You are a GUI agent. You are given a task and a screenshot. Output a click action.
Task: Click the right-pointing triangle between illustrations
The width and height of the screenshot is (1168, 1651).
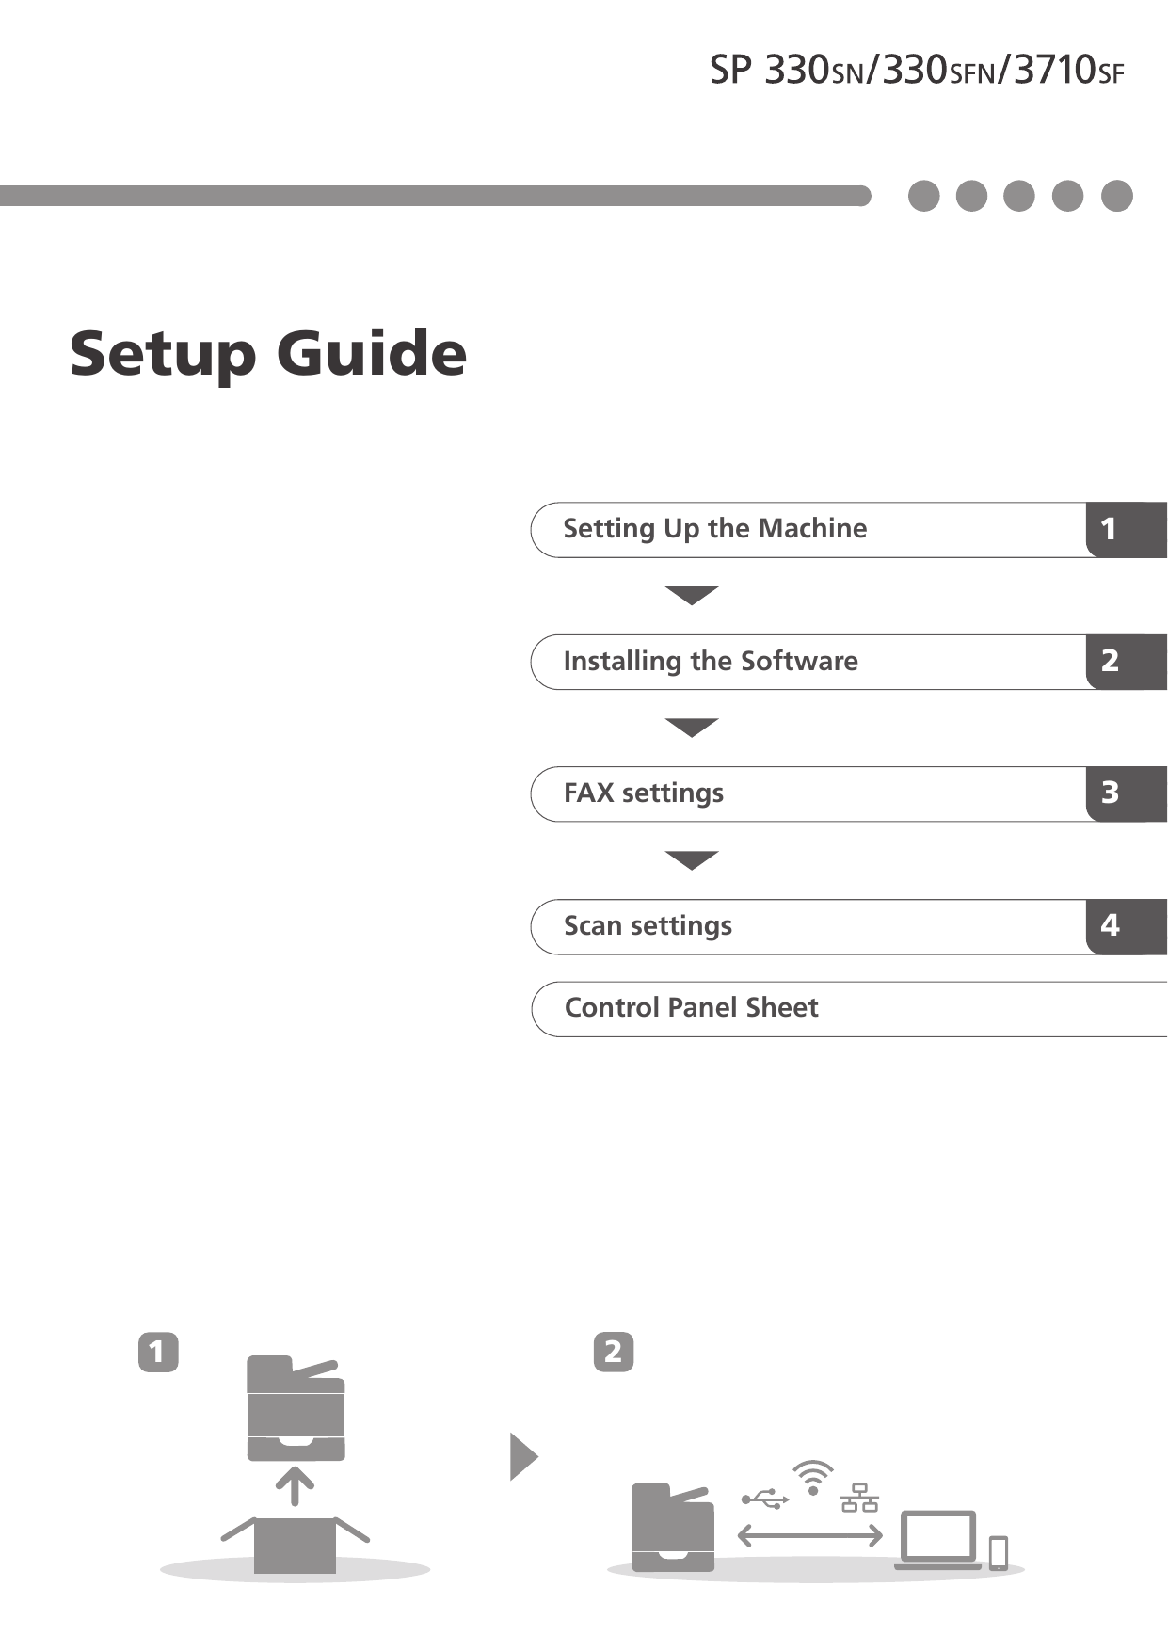(x=523, y=1456)
